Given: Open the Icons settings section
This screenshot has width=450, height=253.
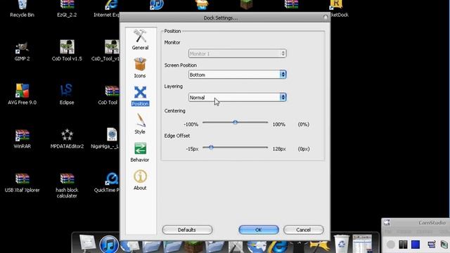Looking at the screenshot, I should [140, 67].
